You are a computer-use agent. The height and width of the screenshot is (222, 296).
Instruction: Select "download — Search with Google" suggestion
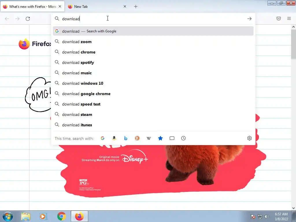(153, 31)
